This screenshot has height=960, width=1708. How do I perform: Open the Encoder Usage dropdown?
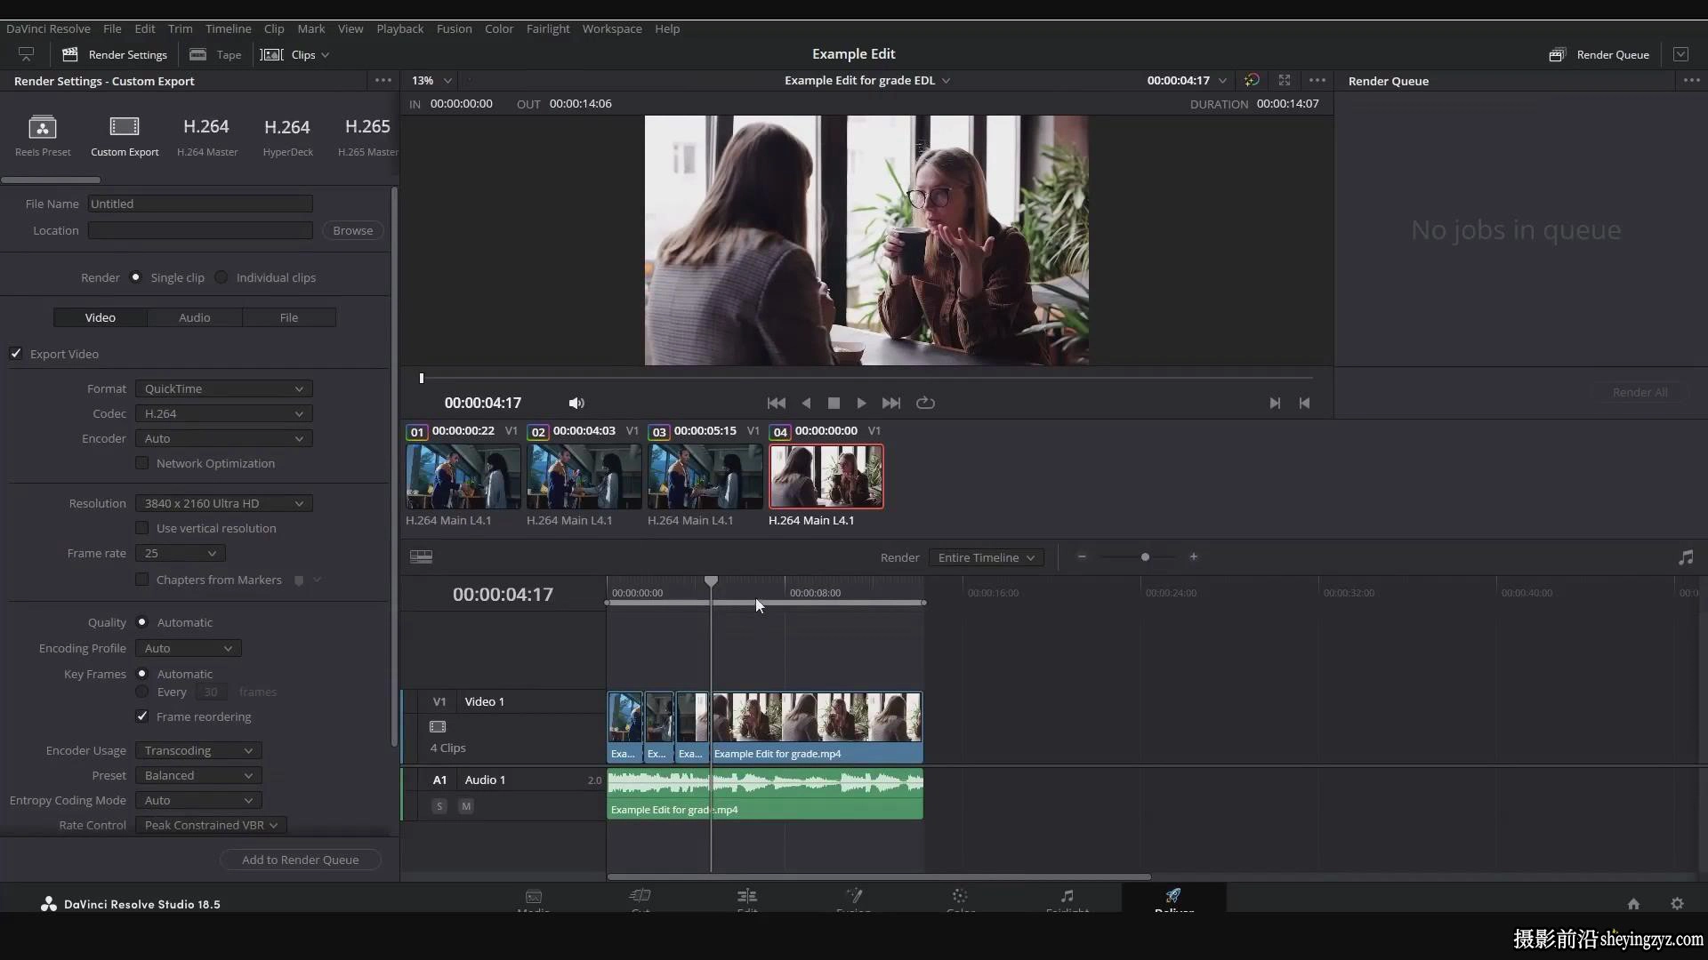(x=198, y=750)
